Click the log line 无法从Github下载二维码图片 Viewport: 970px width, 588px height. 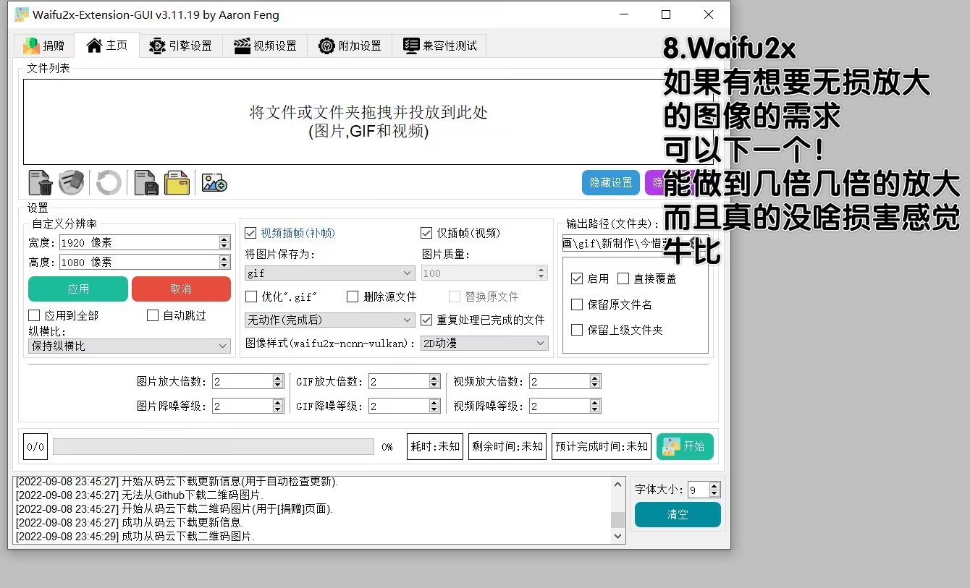point(140,495)
